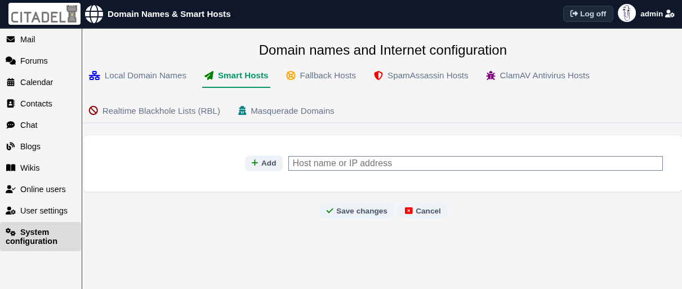Open the admin account name
This screenshot has width=682, height=289.
[x=652, y=14]
